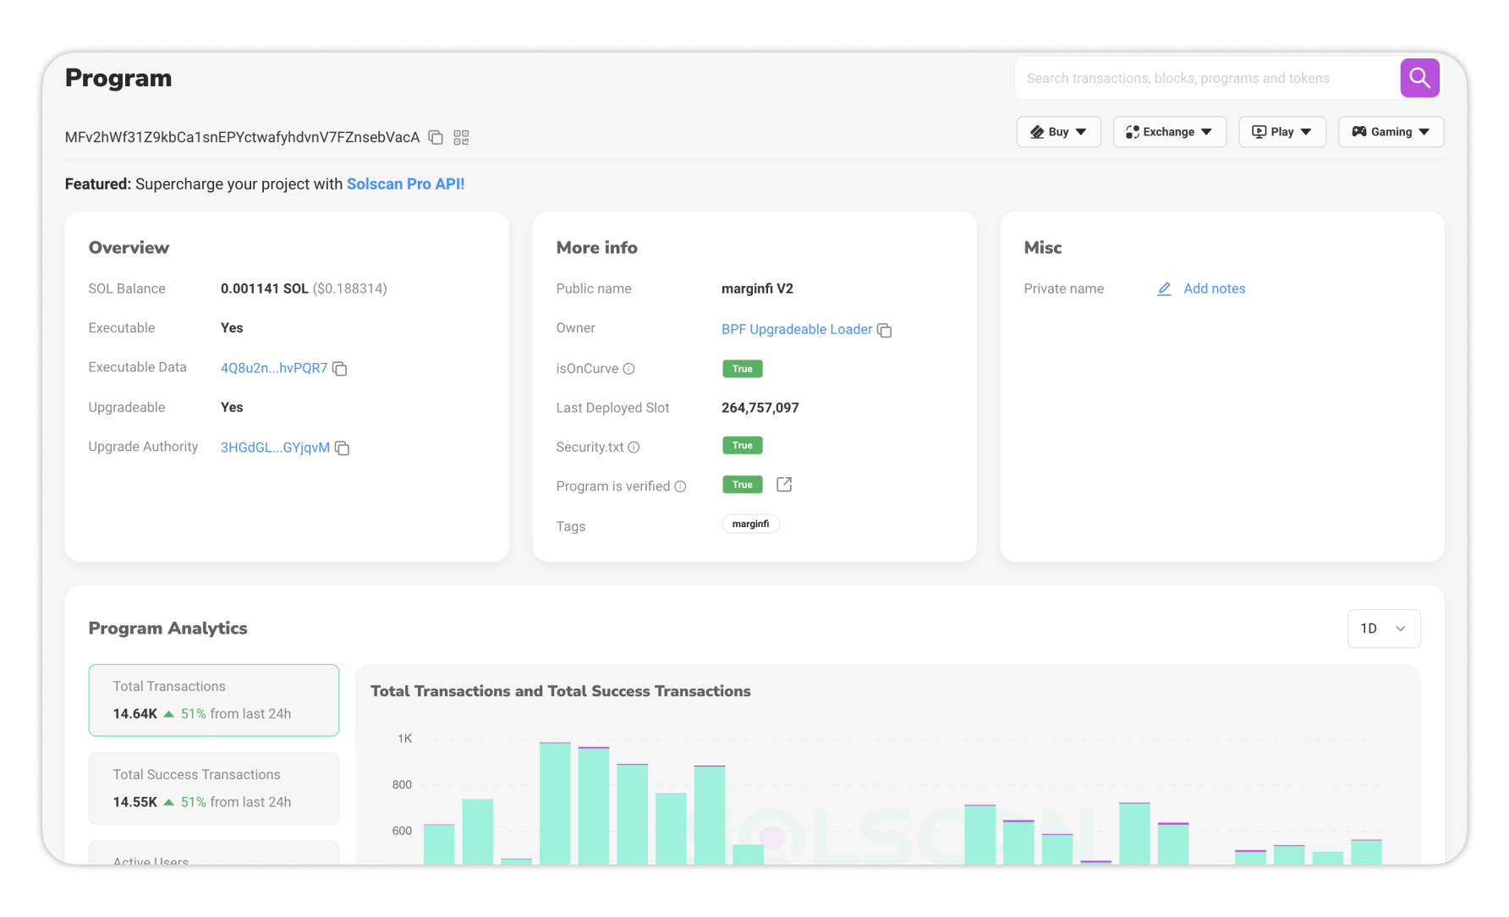The image size is (1509, 917).
Task: Click the Program is verified True badge
Action: [742, 485]
